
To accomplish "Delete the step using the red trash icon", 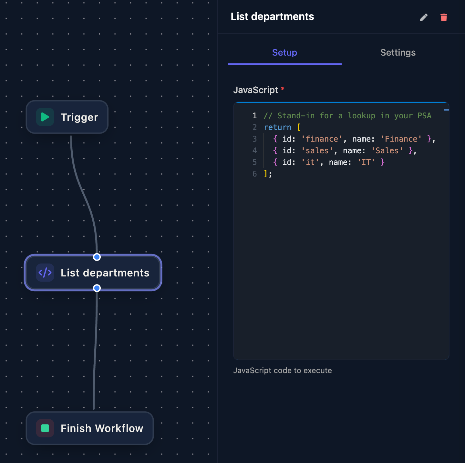I will coord(444,17).
